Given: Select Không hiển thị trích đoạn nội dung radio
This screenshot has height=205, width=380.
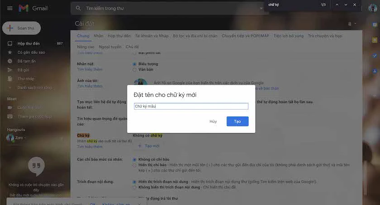Looking at the screenshot, I should pos(134,187).
